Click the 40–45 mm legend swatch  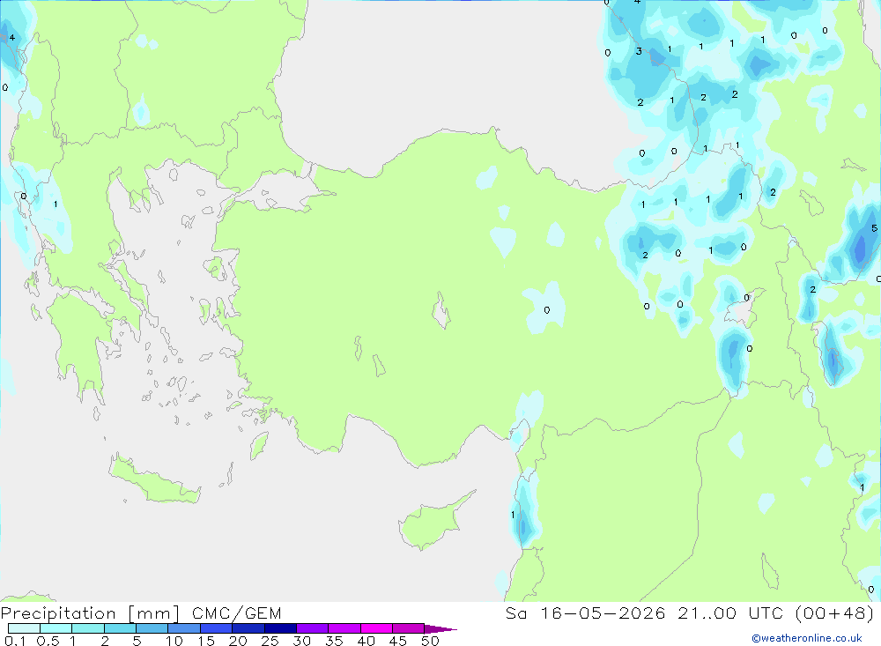point(376,628)
